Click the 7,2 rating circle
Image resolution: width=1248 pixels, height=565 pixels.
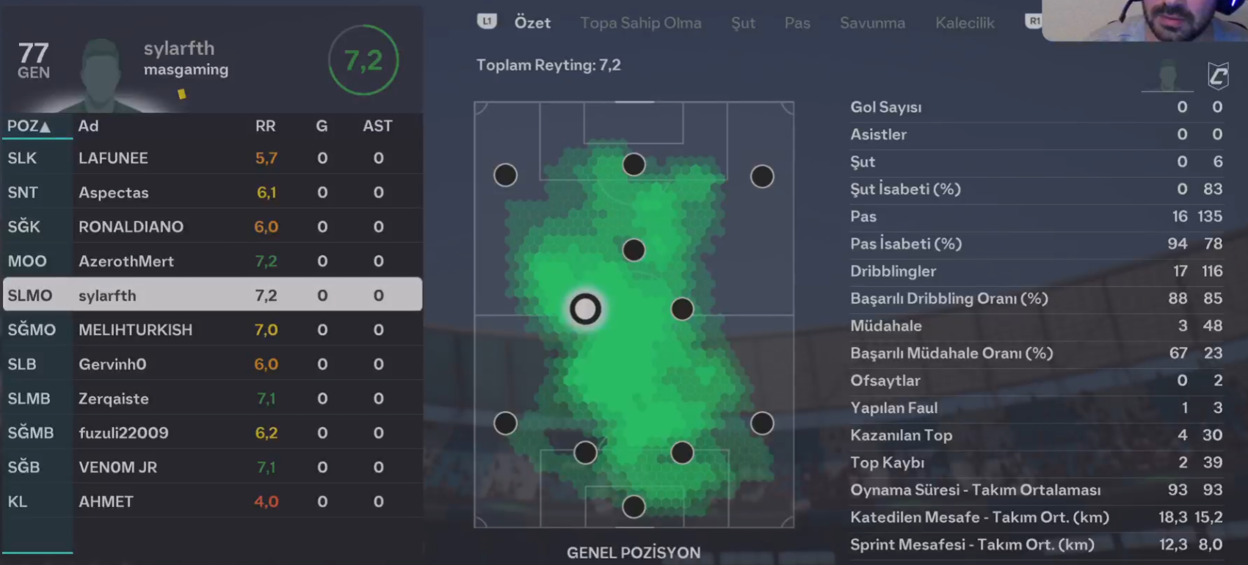pyautogui.click(x=363, y=60)
